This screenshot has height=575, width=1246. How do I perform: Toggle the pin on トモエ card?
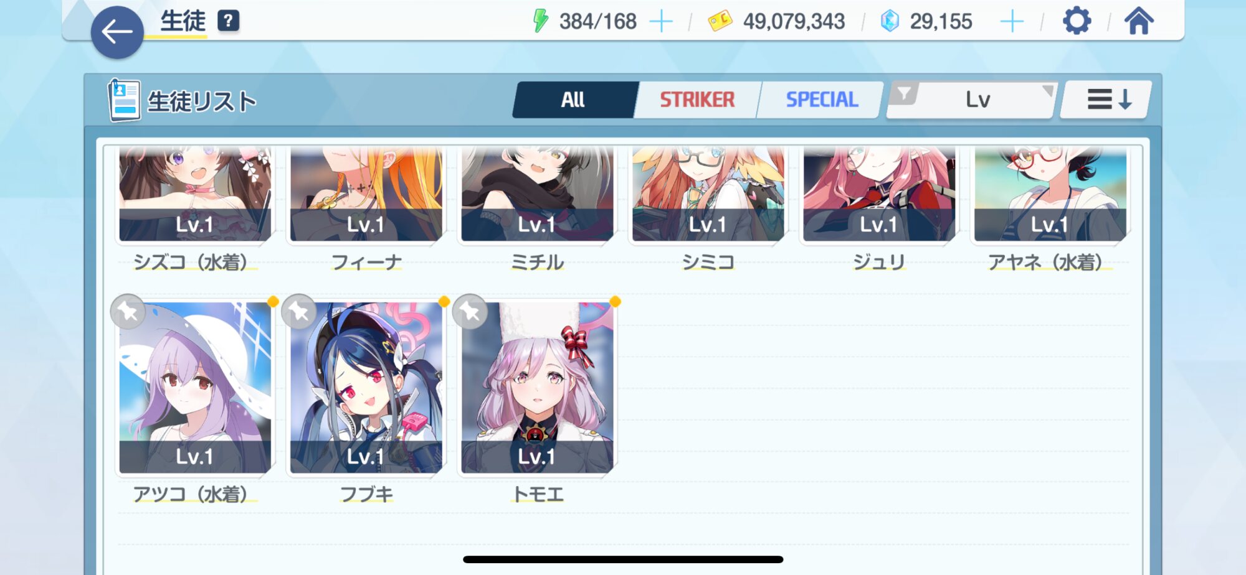coord(470,311)
